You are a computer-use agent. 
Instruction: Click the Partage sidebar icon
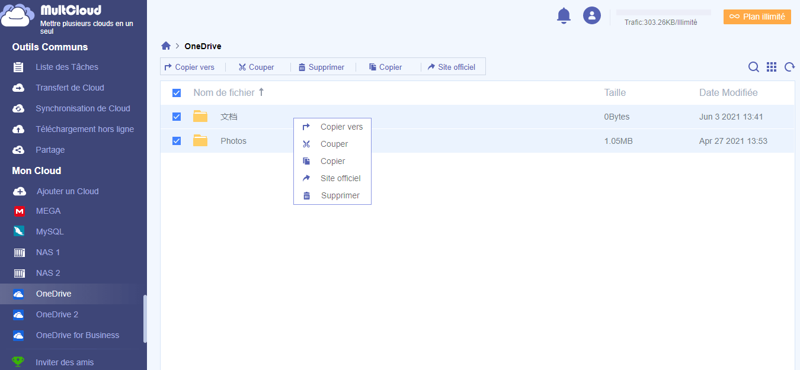click(18, 150)
